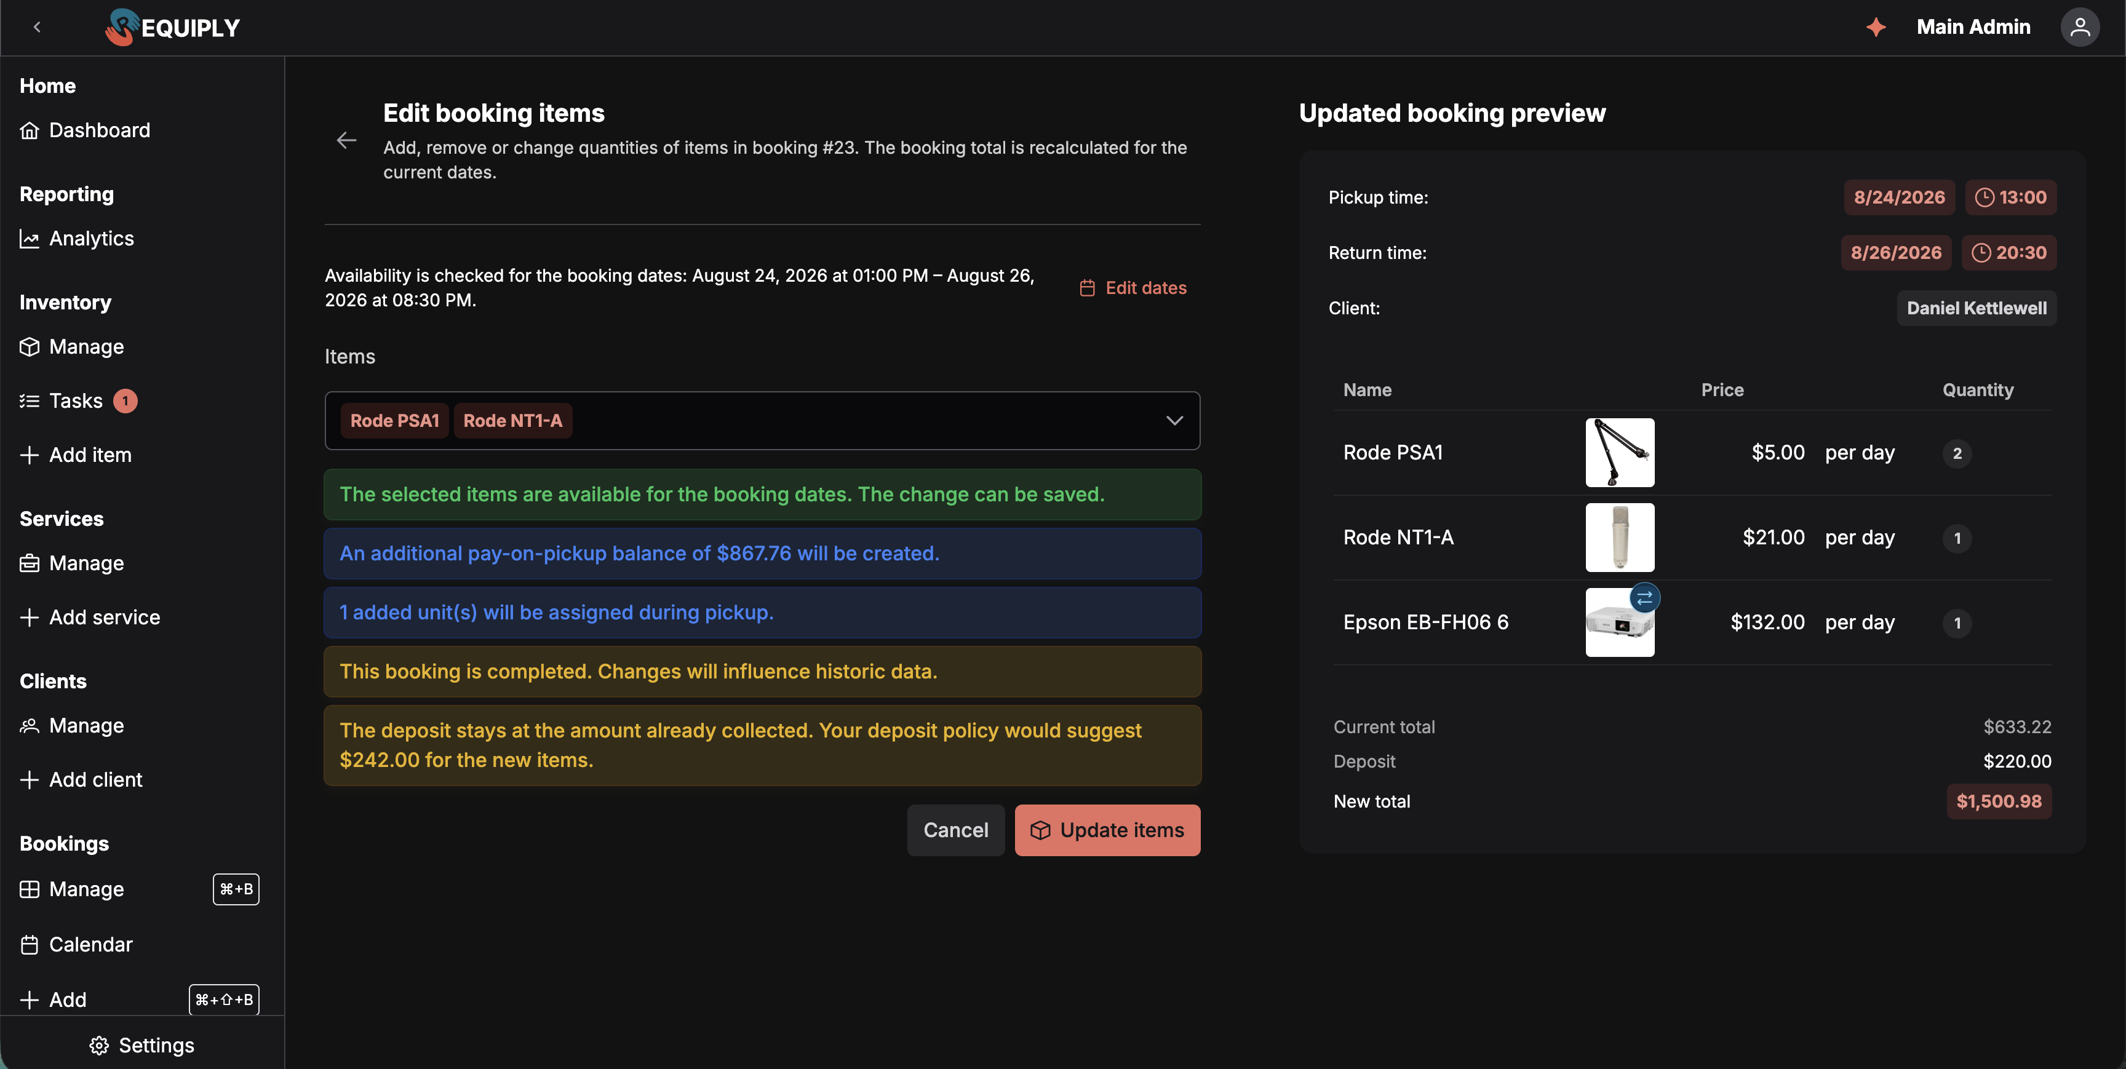Click the pay-on-pickup balance $867.76 notice
This screenshot has height=1069, width=2126.
click(x=762, y=554)
